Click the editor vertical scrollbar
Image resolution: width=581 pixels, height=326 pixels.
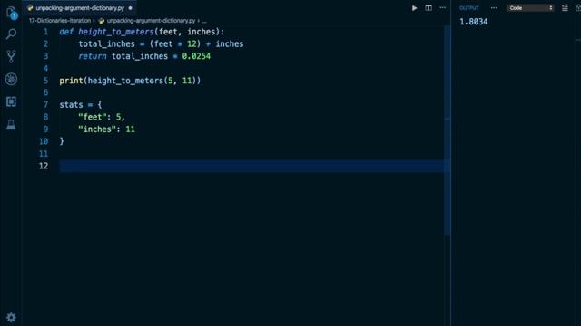click(x=448, y=129)
